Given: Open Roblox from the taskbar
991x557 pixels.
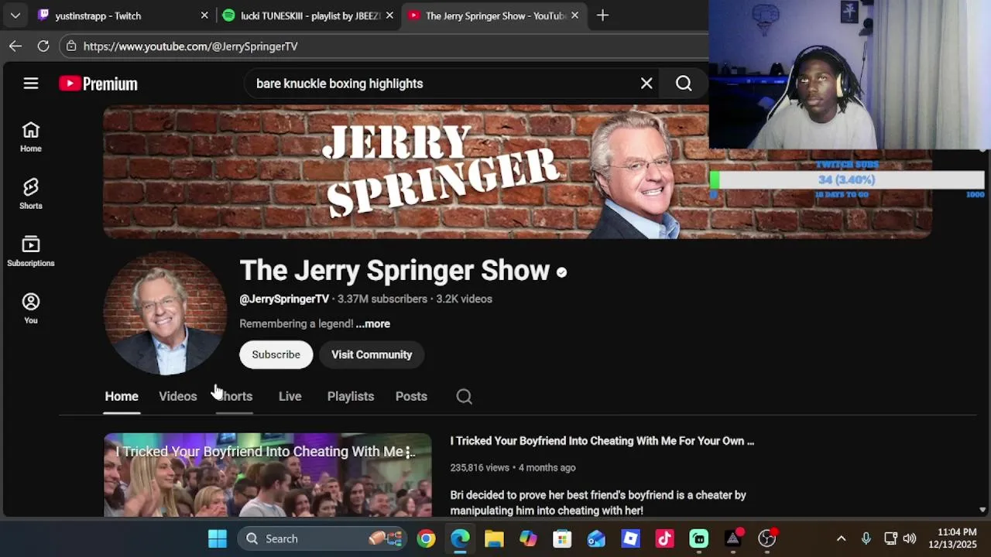Looking at the screenshot, I should click(x=630, y=538).
